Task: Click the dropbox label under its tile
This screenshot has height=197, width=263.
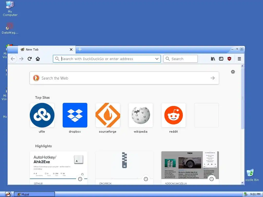Action: tap(75, 132)
